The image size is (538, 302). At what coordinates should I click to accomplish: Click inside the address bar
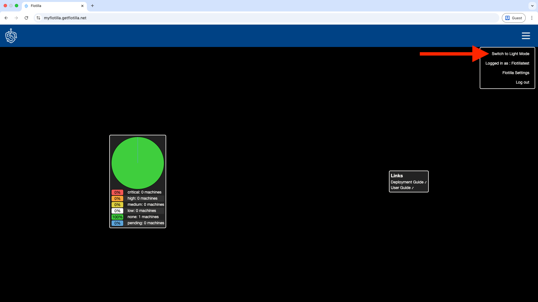pos(168,18)
